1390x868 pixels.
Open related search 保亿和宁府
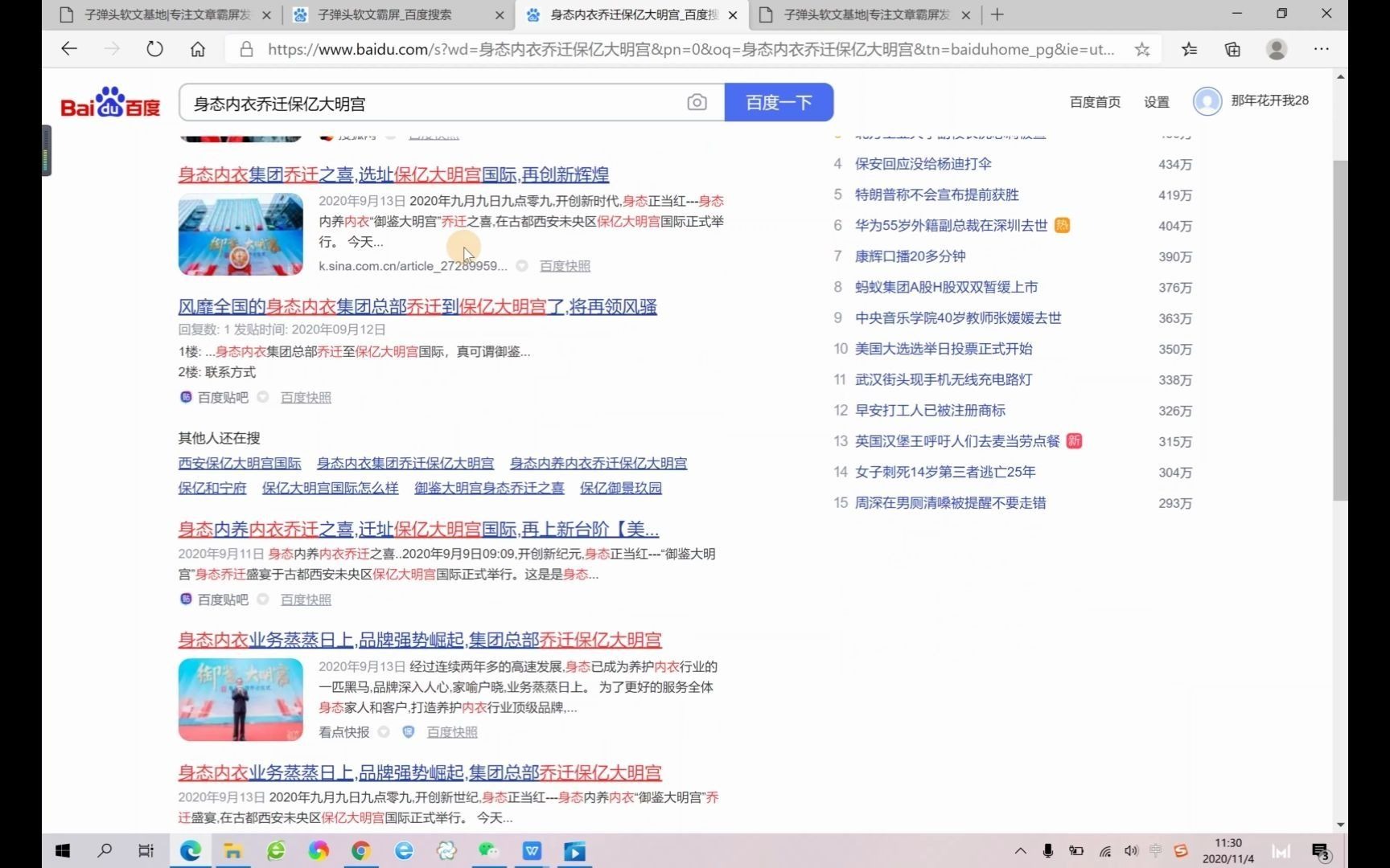pyautogui.click(x=212, y=488)
